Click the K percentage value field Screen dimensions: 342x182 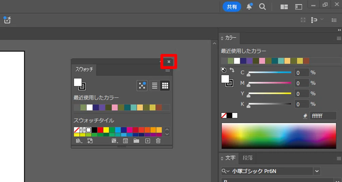coord(302,104)
